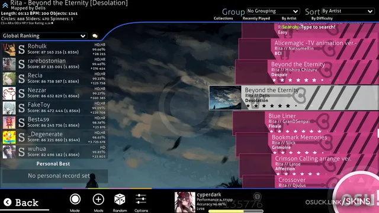The image size is (379, 213).
Task: Switch to the Collections tab
Action: tap(223, 18)
